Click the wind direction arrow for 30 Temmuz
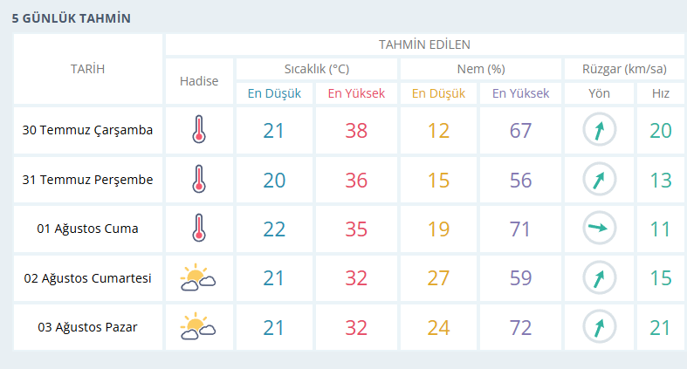The height and width of the screenshot is (369, 687). tap(600, 130)
